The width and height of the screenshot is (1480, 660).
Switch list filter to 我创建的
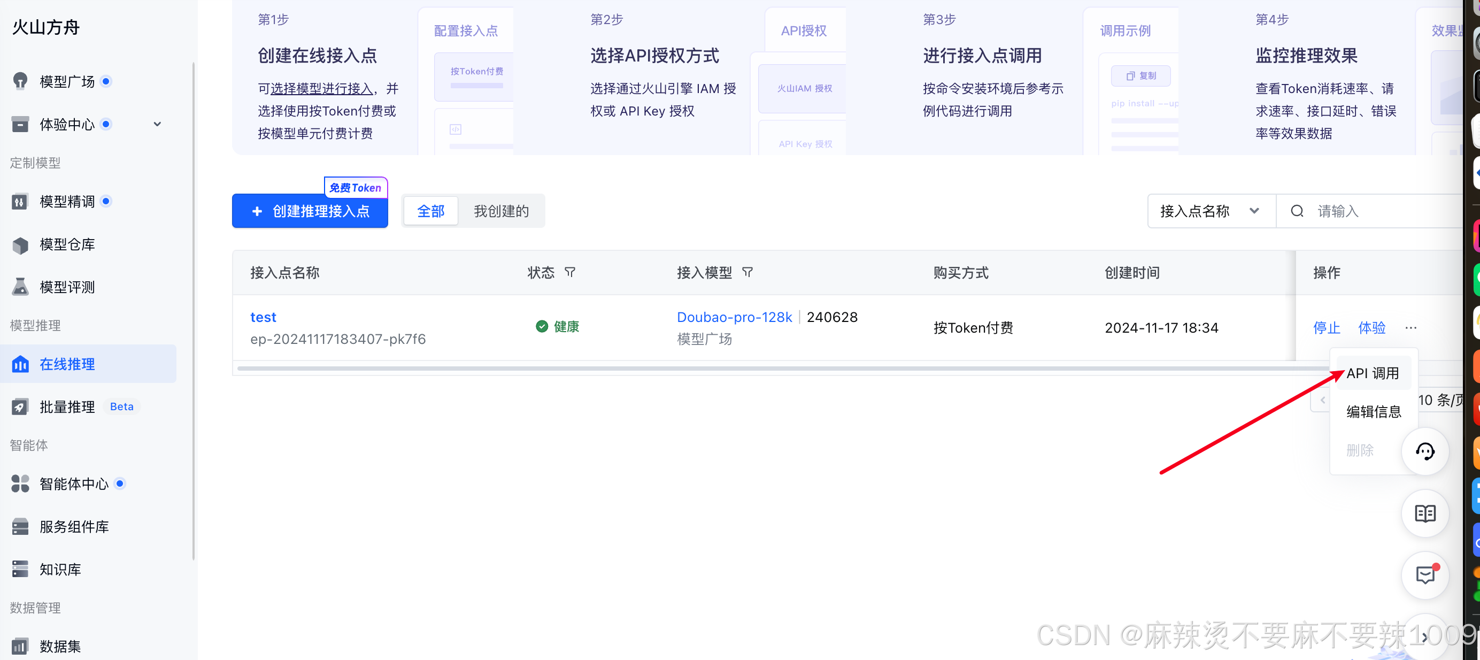coord(501,212)
